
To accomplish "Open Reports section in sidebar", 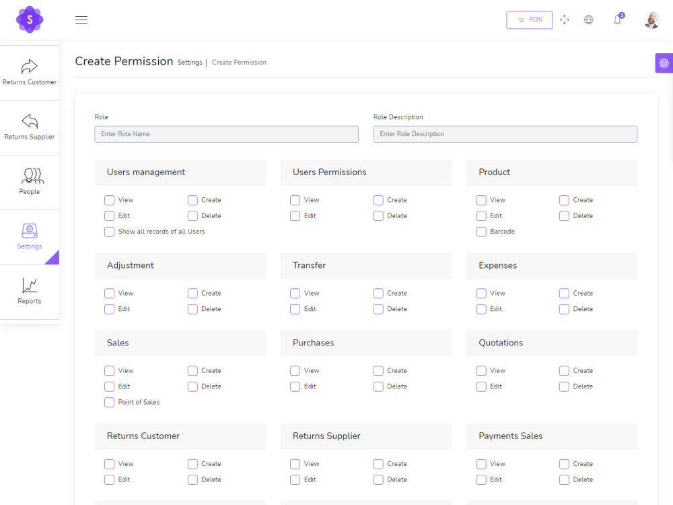I will click(30, 292).
